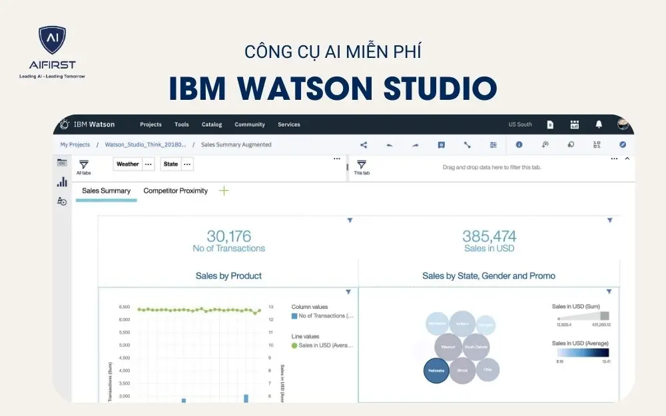Open Watson_Studio_Think_20180... breadcrumb link
Screen dimensions: 666x416
(x=145, y=144)
